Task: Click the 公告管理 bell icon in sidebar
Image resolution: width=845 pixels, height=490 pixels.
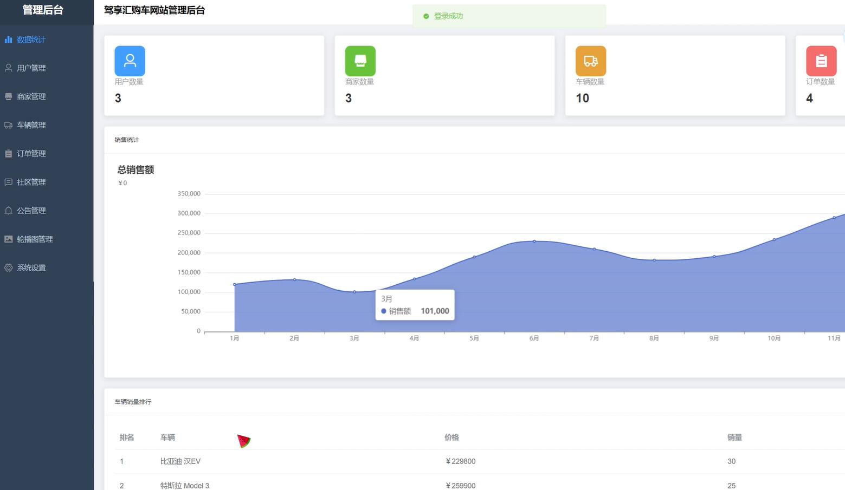Action: point(8,211)
